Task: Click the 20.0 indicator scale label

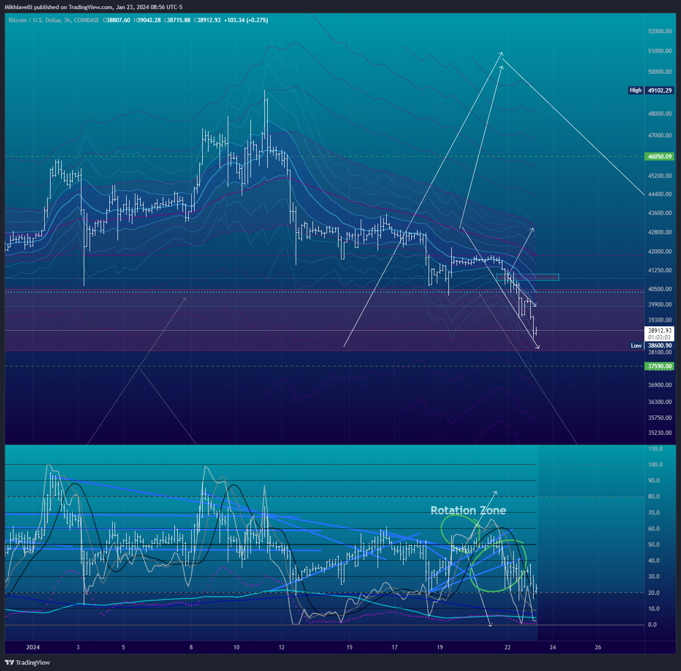Action: click(654, 593)
